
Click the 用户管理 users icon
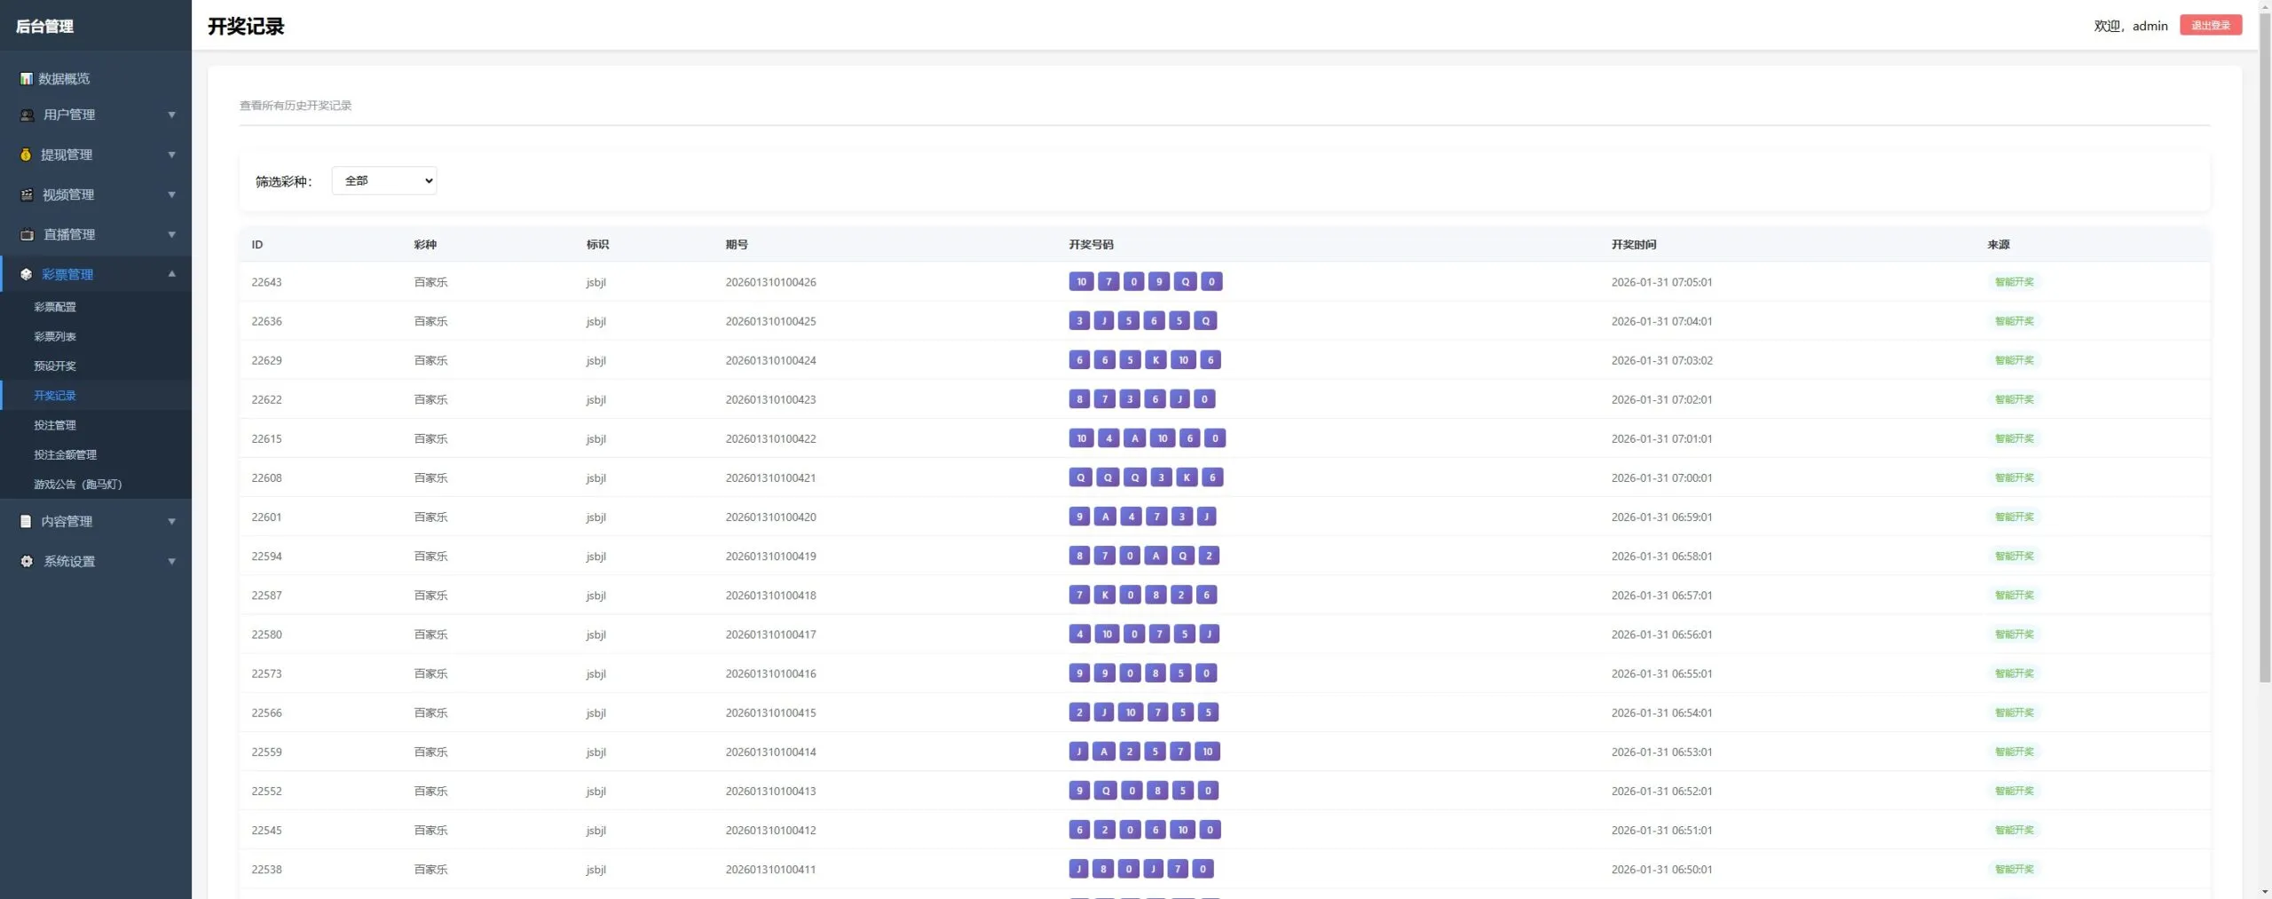pos(28,115)
